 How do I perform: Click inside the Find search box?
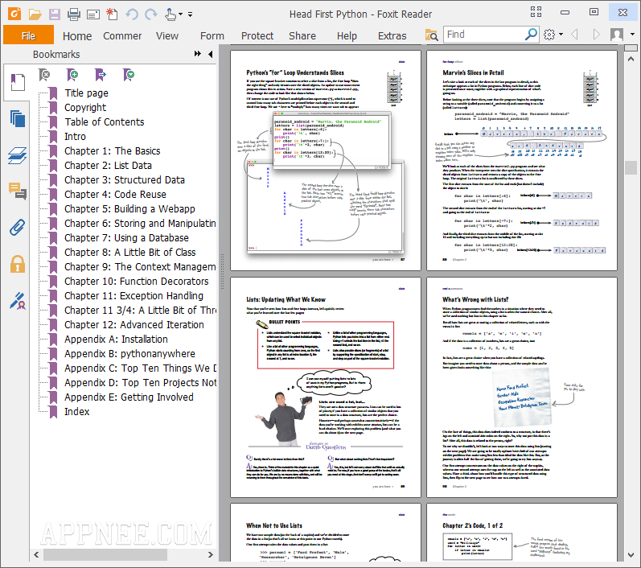[x=484, y=35]
